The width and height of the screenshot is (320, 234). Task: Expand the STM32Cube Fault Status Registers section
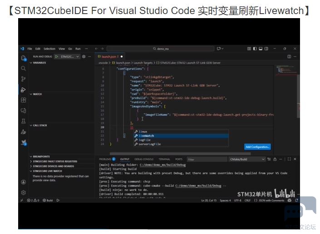[54, 161]
